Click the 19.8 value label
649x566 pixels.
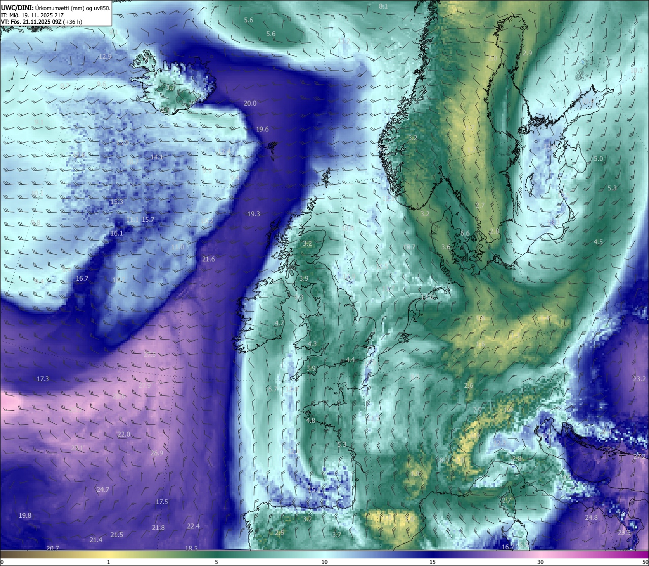pos(25,515)
